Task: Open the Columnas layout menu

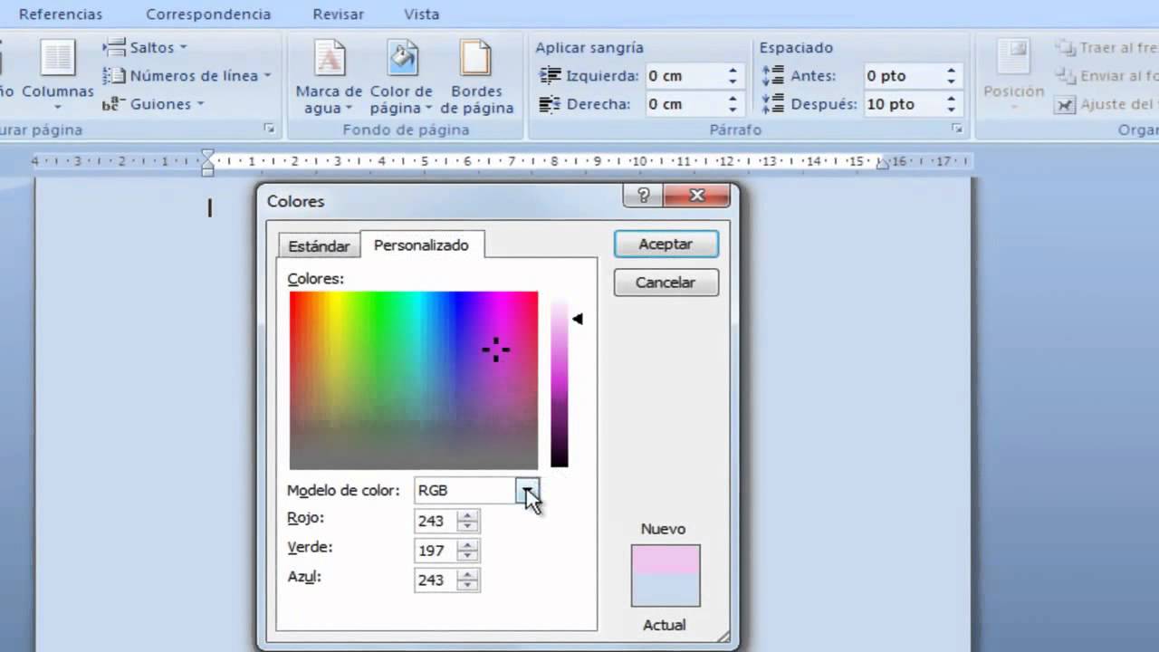Action: [x=57, y=74]
